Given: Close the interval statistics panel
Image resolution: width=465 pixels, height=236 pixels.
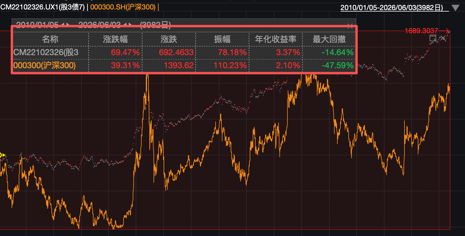Looking at the screenshot, I should (x=349, y=25).
